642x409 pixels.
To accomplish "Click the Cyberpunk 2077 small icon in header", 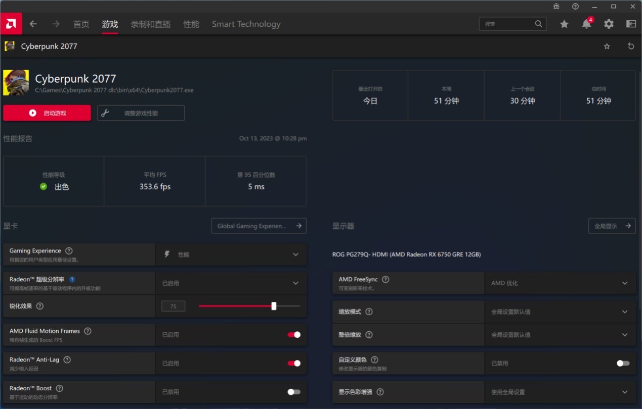I will [10, 46].
